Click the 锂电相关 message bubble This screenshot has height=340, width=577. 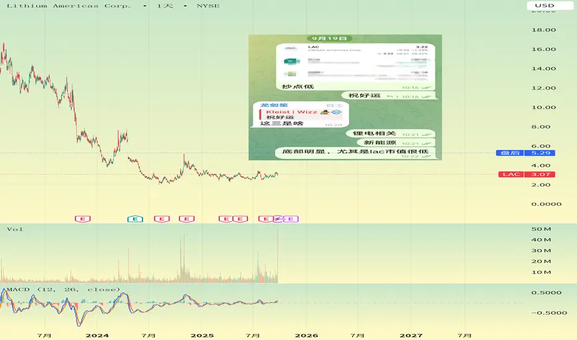pos(391,134)
